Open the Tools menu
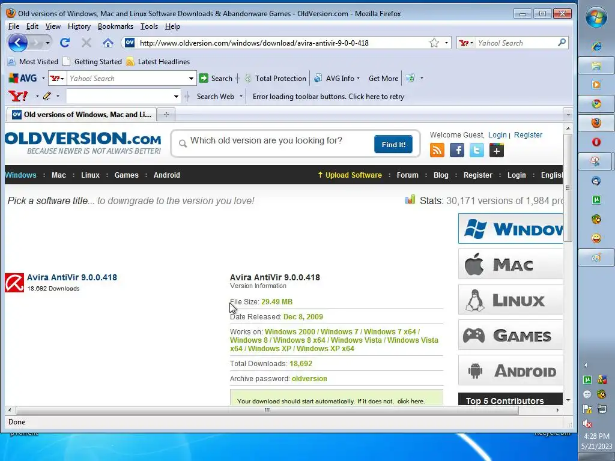 (x=149, y=26)
